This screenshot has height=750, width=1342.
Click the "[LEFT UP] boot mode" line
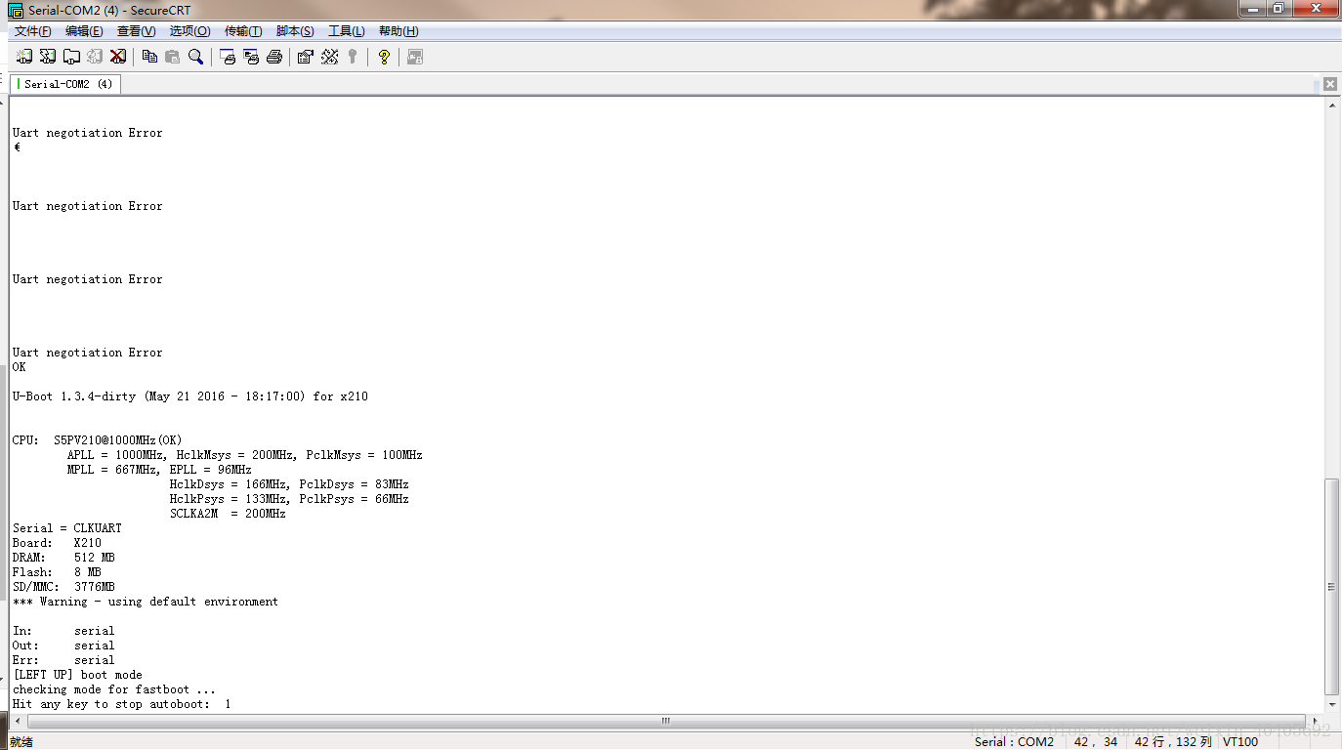point(77,675)
